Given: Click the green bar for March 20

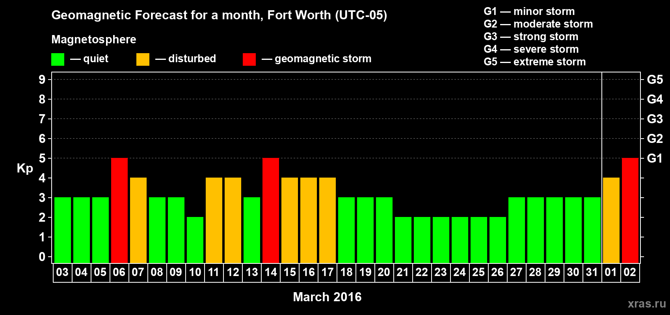Looking at the screenshot, I should pyautogui.click(x=384, y=230).
